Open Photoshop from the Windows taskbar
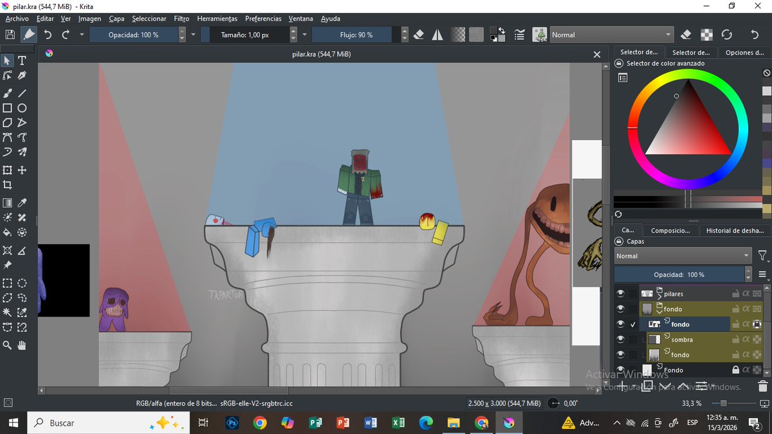The width and height of the screenshot is (772, 434). (x=232, y=423)
